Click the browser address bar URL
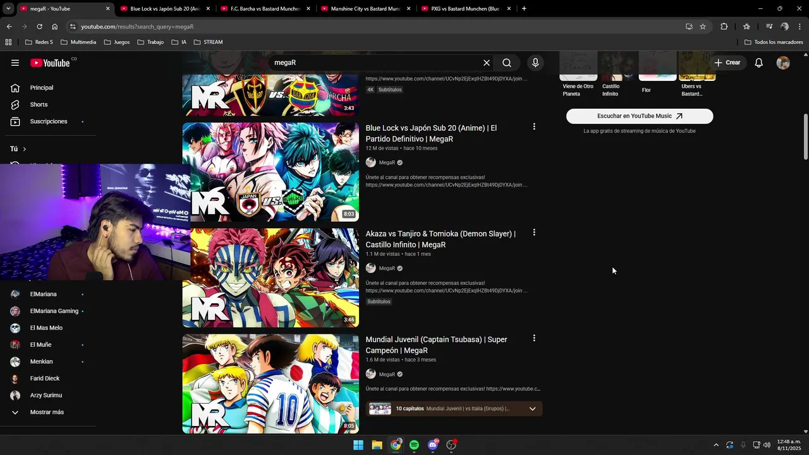Image resolution: width=809 pixels, height=455 pixels. [x=137, y=27]
